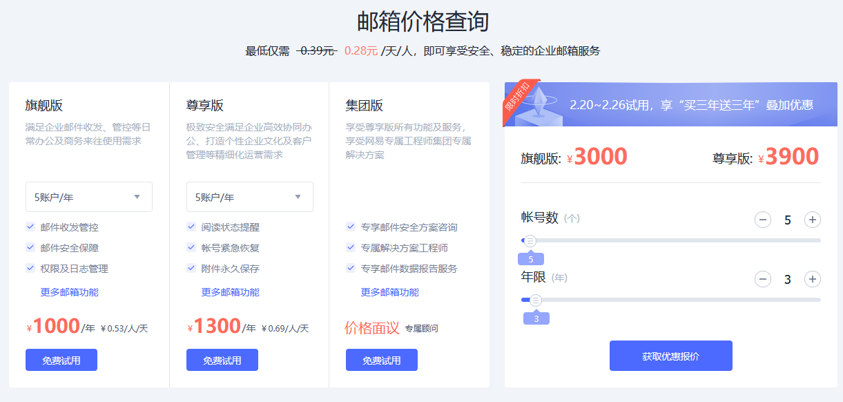Toggle the 附件永久保存 checkbox
The height and width of the screenshot is (402, 843).
[190, 268]
